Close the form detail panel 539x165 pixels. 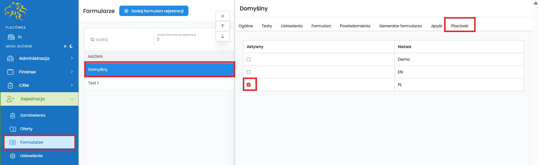pos(223,16)
